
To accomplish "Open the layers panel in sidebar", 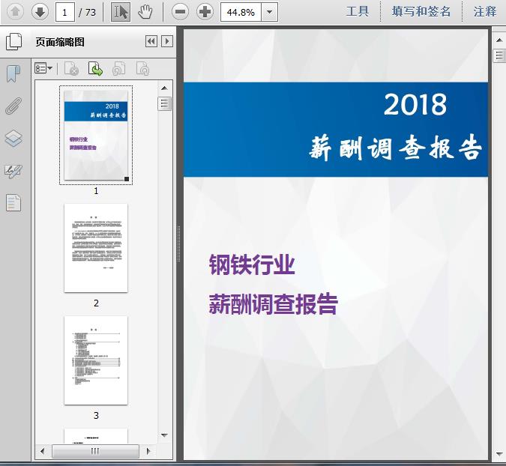I will [13, 139].
